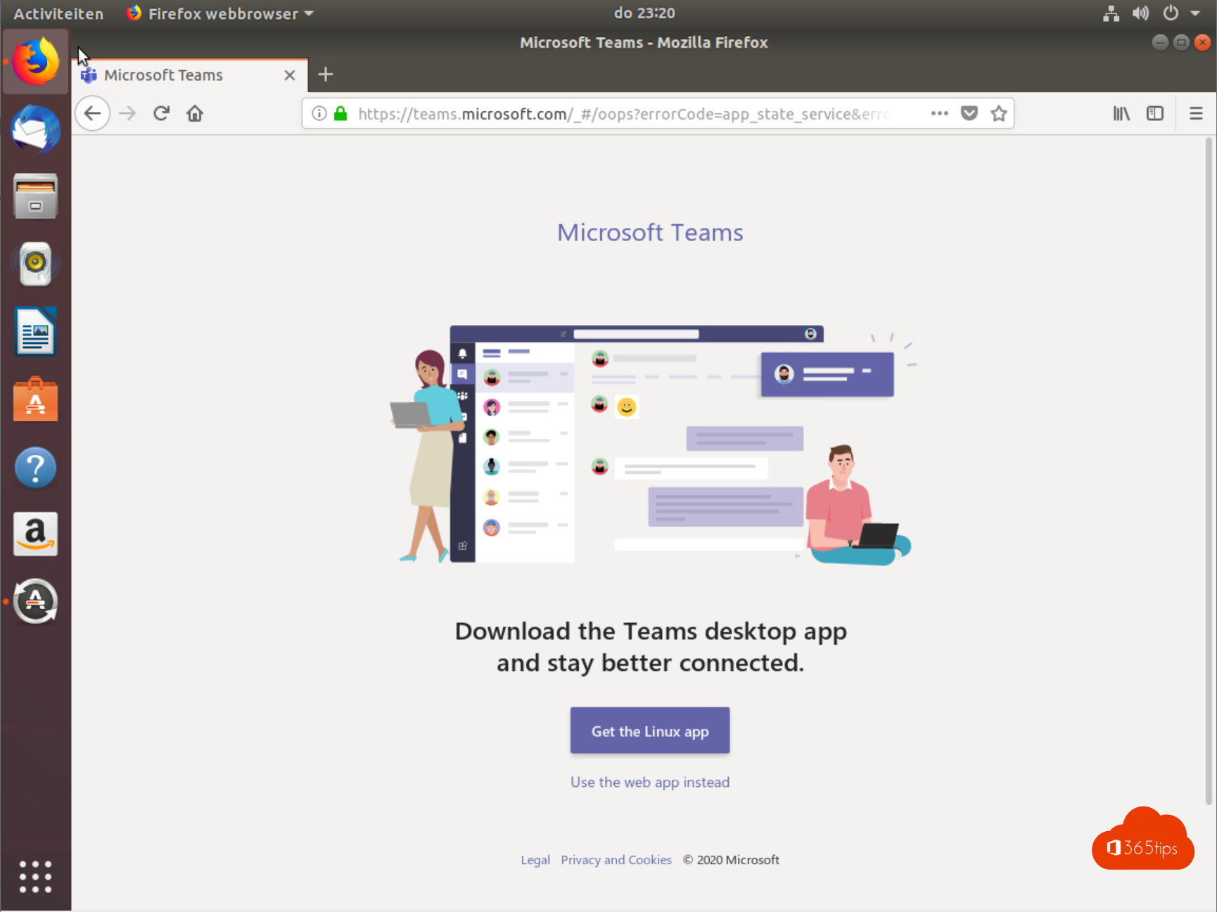Screen dimensions: 1217x912
Task: Click the Get the Linux app button
Action: point(650,731)
